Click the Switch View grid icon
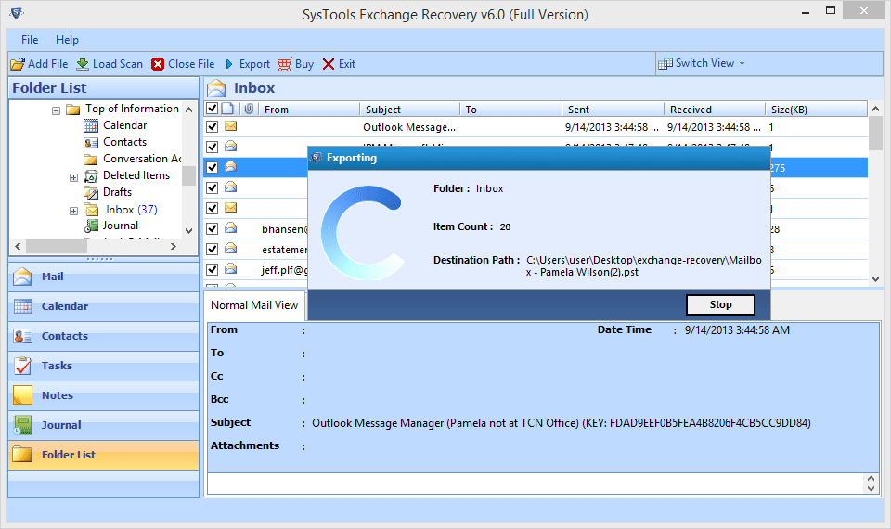 [x=665, y=64]
